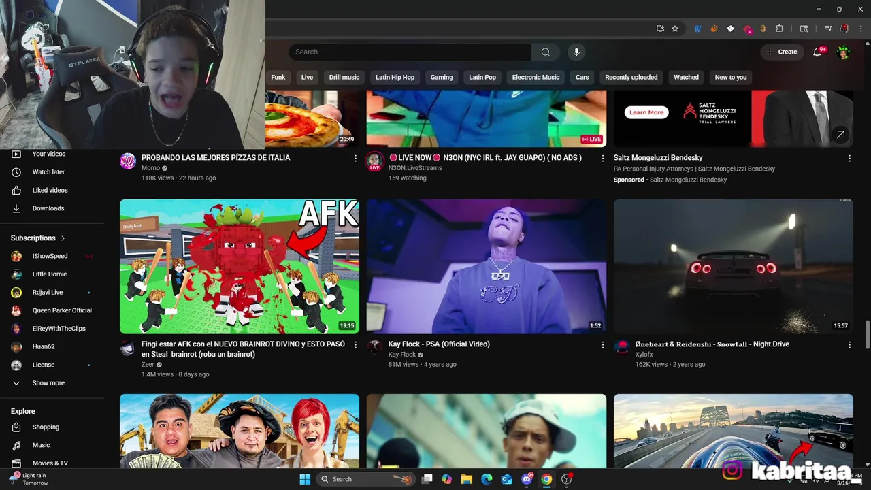Screen dimensions: 871x490
Task: Open Chrome media controls icon
Action: (828, 29)
